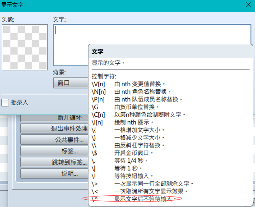Click the 文字: label above the text box

pos(60,19)
